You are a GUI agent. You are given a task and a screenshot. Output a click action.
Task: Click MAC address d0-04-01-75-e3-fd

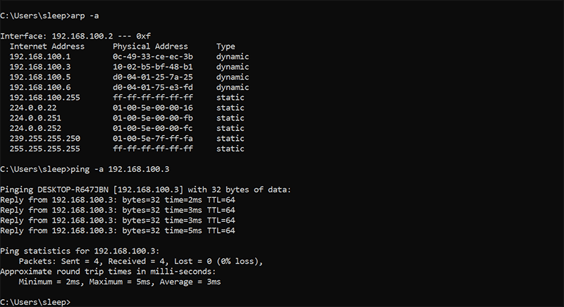152,87
